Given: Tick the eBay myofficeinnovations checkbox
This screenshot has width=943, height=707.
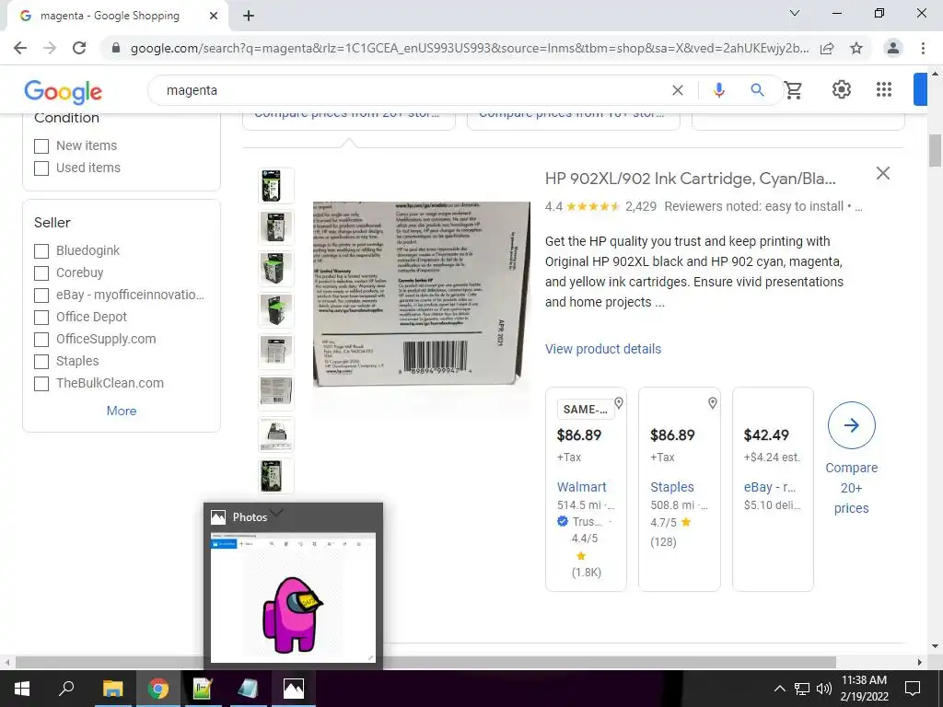Looking at the screenshot, I should (x=41, y=296).
